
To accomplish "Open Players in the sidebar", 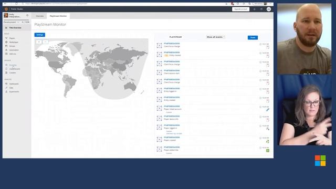I will click(12, 38).
